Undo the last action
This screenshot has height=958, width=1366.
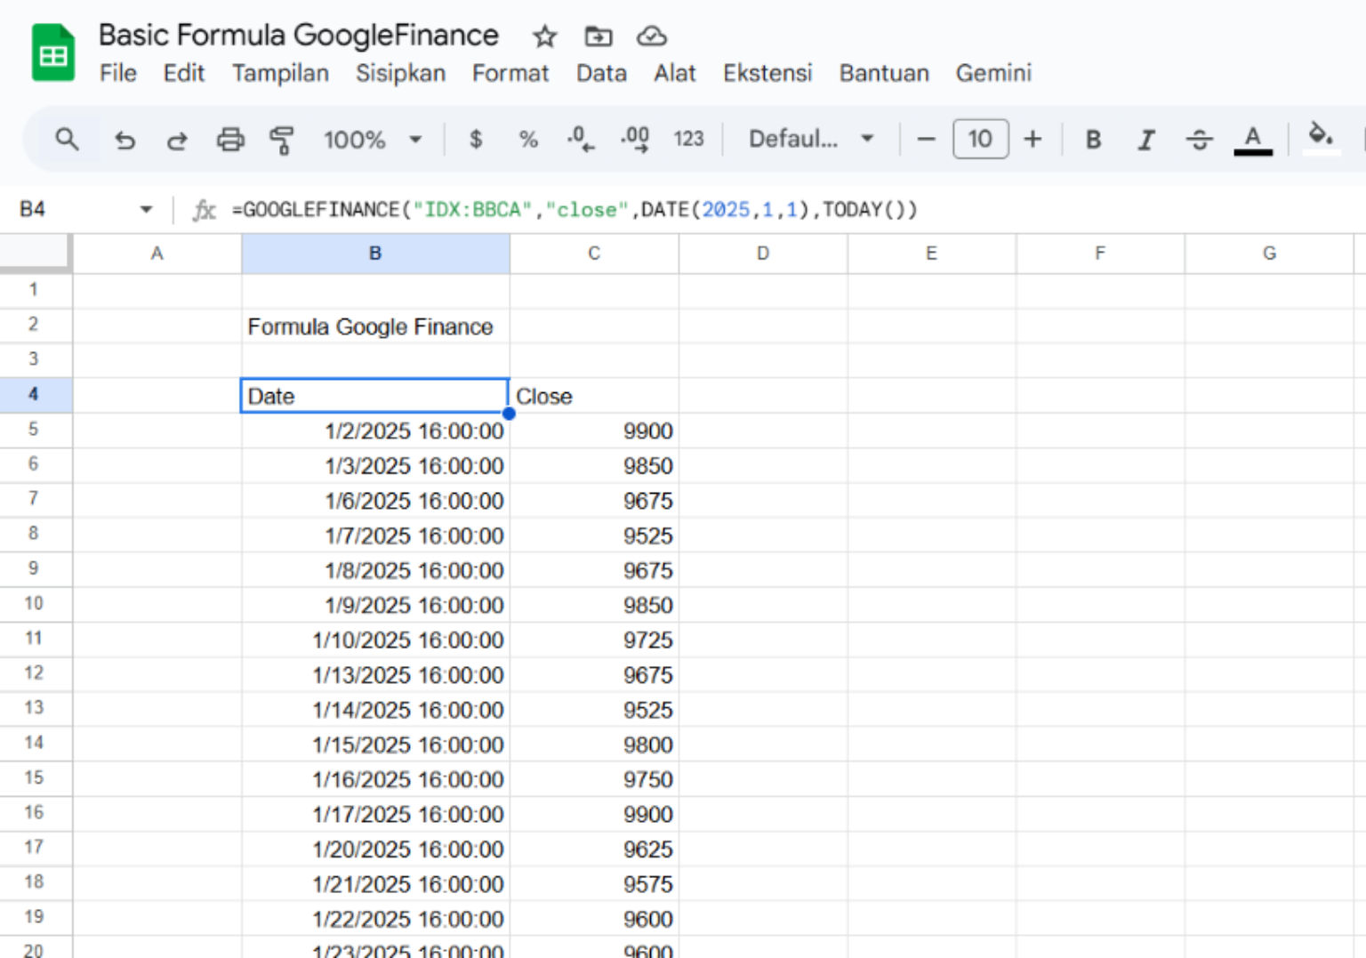[125, 140]
